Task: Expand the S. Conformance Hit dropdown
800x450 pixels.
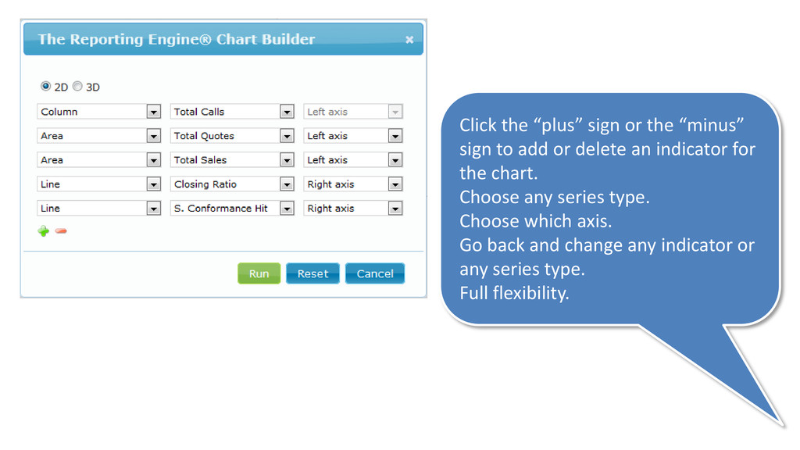Action: [232, 208]
